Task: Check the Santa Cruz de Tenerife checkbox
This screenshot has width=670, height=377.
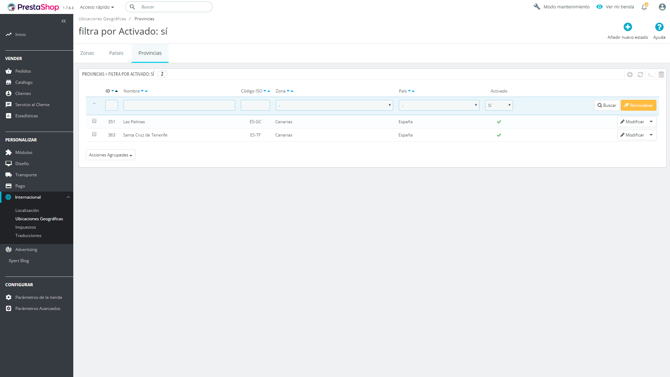Action: [x=94, y=134]
